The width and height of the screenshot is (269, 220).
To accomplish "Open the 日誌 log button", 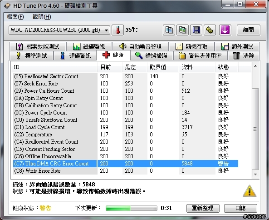I will tap(240, 208).
